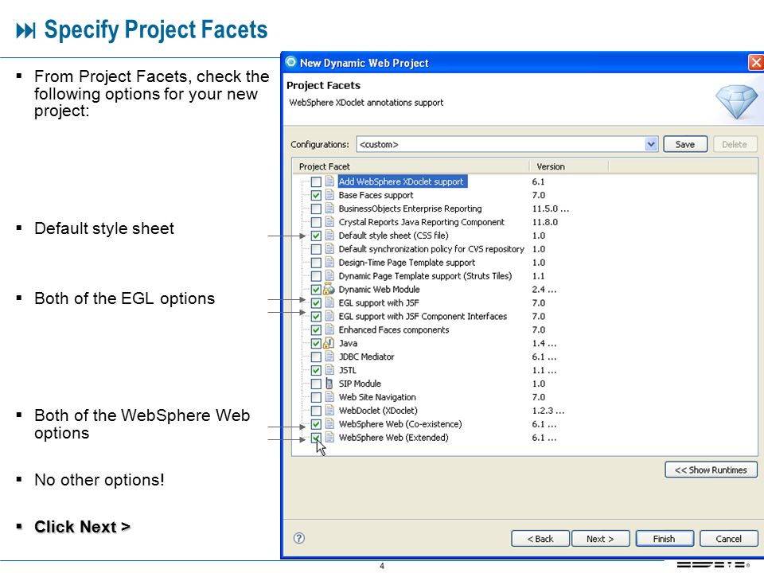Click the WebSphere Web (Co-existence) facet icon
The image size is (764, 573).
[x=329, y=424]
